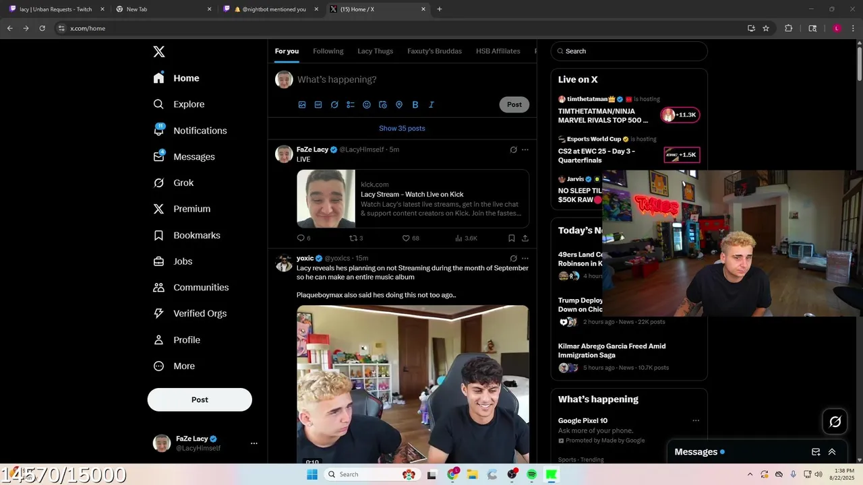Viewport: 863px width, 485px height.
Task: Bookmark this page with the star
Action: pyautogui.click(x=766, y=28)
